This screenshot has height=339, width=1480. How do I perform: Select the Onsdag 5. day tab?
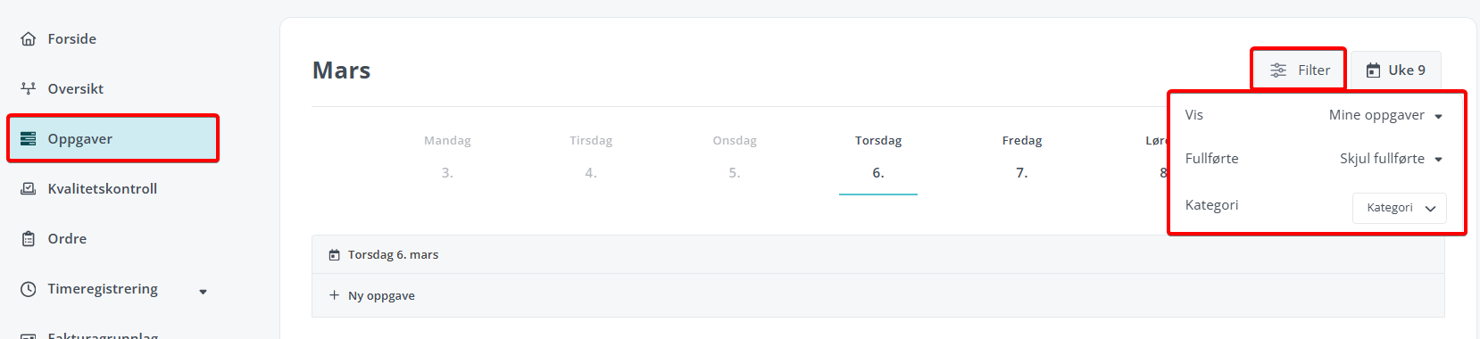pyautogui.click(x=735, y=157)
